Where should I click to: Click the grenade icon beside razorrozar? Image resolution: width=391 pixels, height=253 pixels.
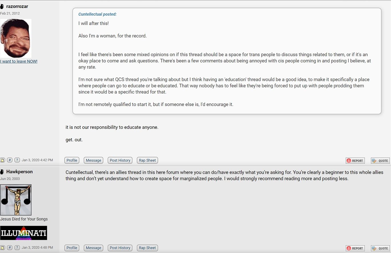click(2, 6)
